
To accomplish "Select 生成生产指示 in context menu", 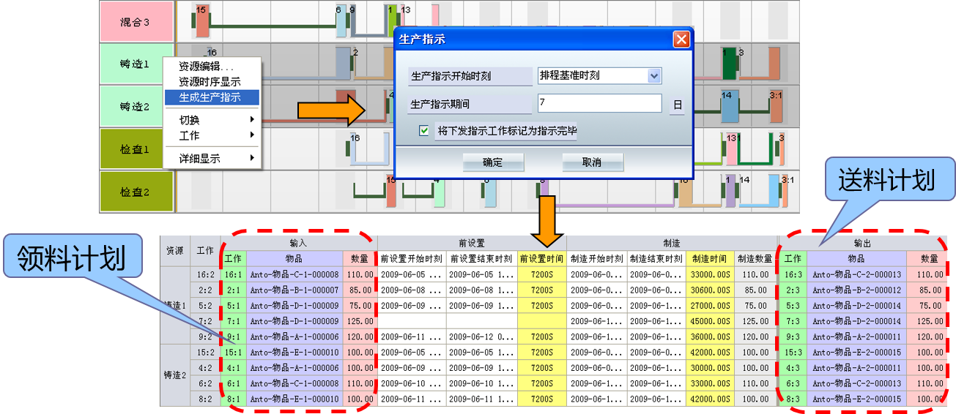I will point(210,97).
